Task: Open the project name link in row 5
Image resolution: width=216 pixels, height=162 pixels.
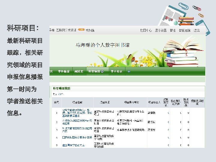Action: [73, 145]
